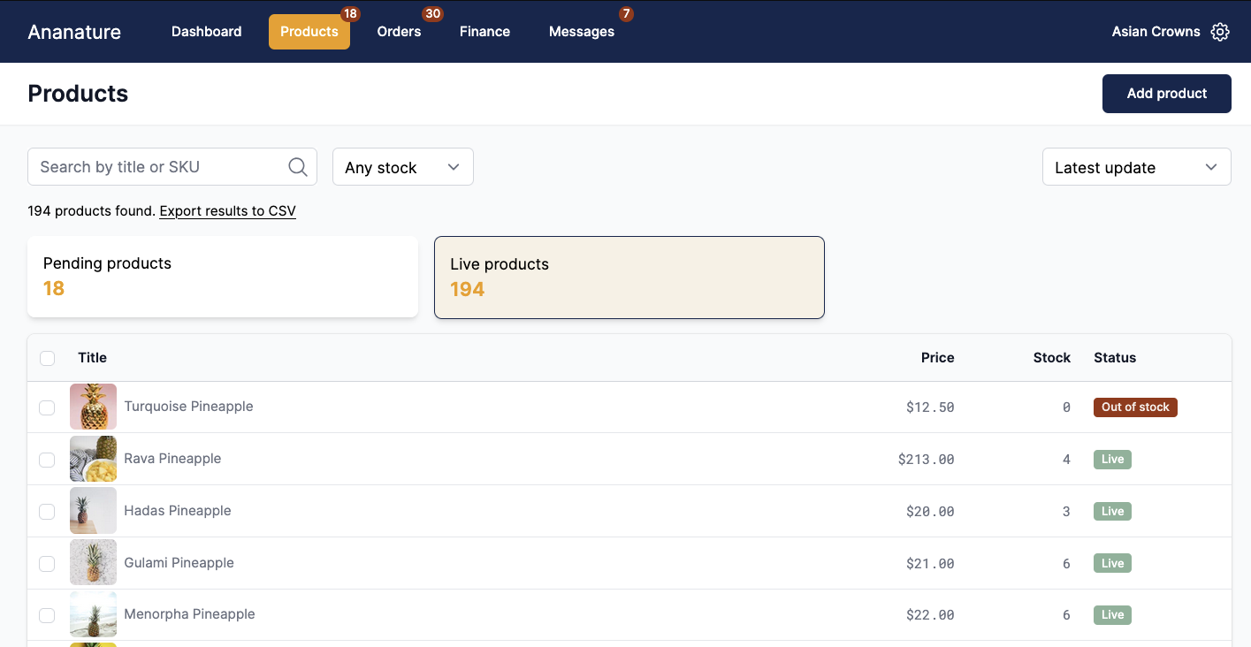Click the magnifier search icon
1251x647 pixels.
click(x=298, y=167)
